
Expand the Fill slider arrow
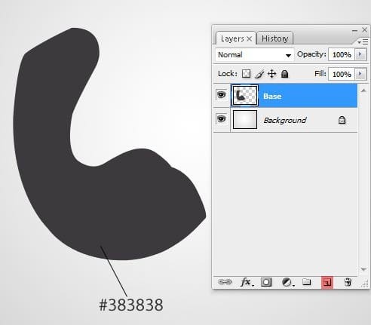tap(360, 74)
